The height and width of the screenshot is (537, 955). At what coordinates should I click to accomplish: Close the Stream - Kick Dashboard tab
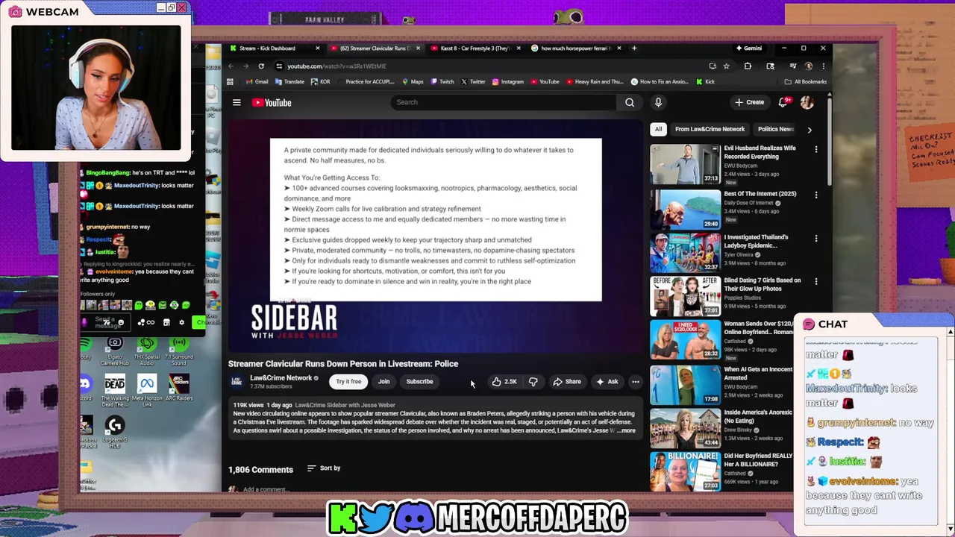[x=317, y=48]
